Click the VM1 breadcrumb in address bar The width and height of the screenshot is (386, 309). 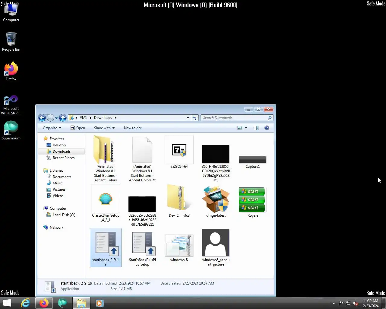coord(83,118)
